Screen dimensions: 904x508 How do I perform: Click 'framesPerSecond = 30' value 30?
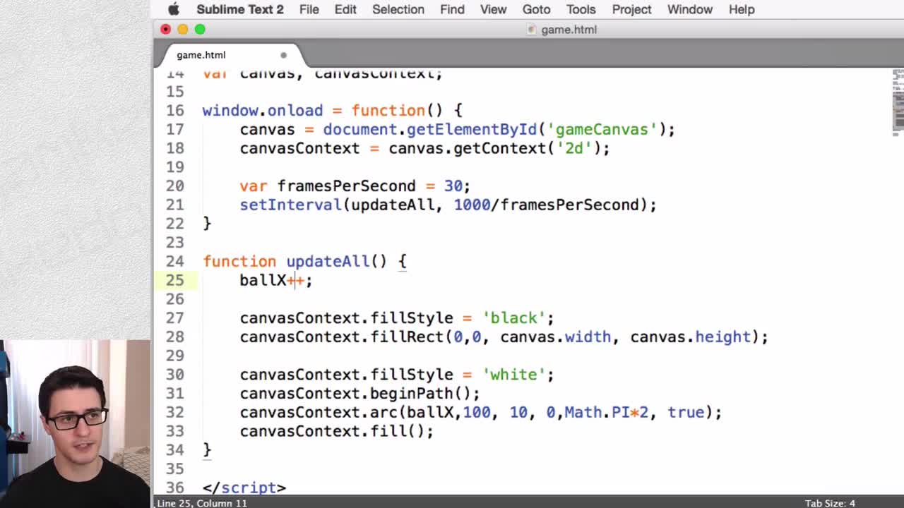pos(453,186)
